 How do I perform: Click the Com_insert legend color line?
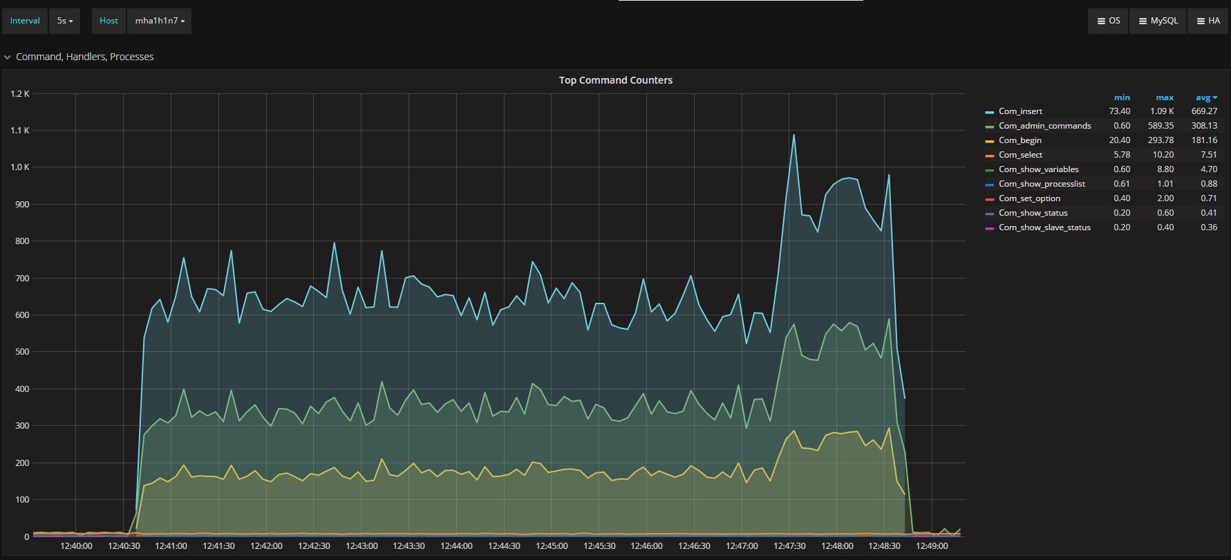[990, 112]
